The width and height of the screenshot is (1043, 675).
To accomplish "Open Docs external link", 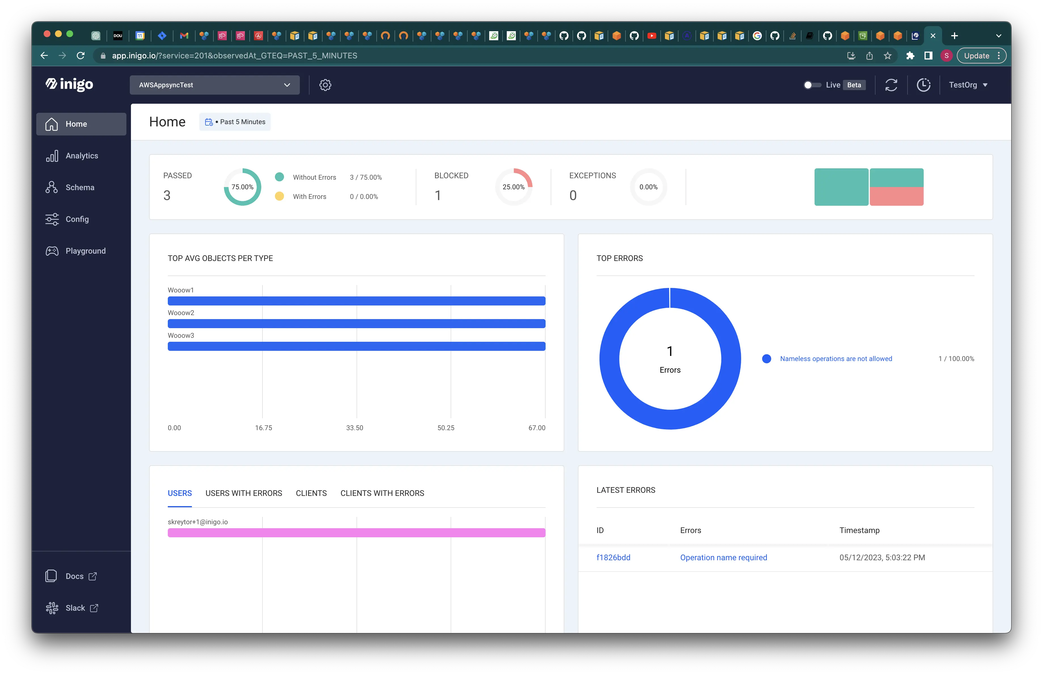I will pyautogui.click(x=71, y=576).
